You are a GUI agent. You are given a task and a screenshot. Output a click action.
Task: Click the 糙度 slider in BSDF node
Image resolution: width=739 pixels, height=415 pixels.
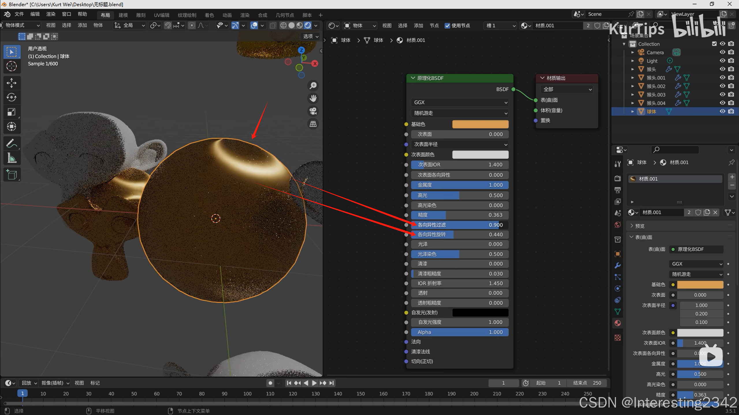[460, 215]
